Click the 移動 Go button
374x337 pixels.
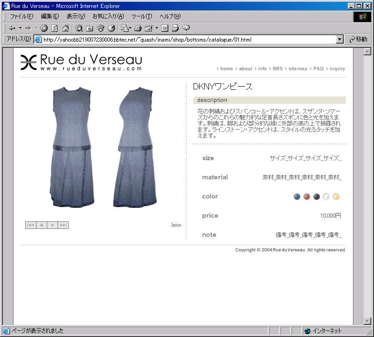pos(358,39)
